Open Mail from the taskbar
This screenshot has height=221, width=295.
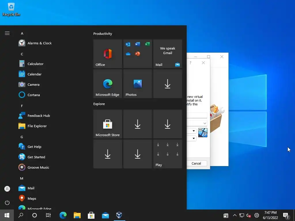tap(105, 215)
